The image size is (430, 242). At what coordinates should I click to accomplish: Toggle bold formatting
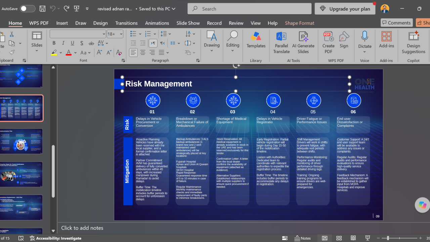(54, 43)
